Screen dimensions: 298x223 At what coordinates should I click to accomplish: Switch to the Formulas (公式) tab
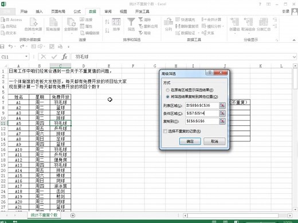point(77,11)
